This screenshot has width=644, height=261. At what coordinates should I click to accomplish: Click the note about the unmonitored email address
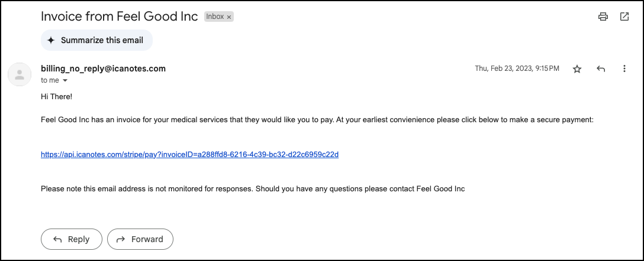[x=253, y=189]
